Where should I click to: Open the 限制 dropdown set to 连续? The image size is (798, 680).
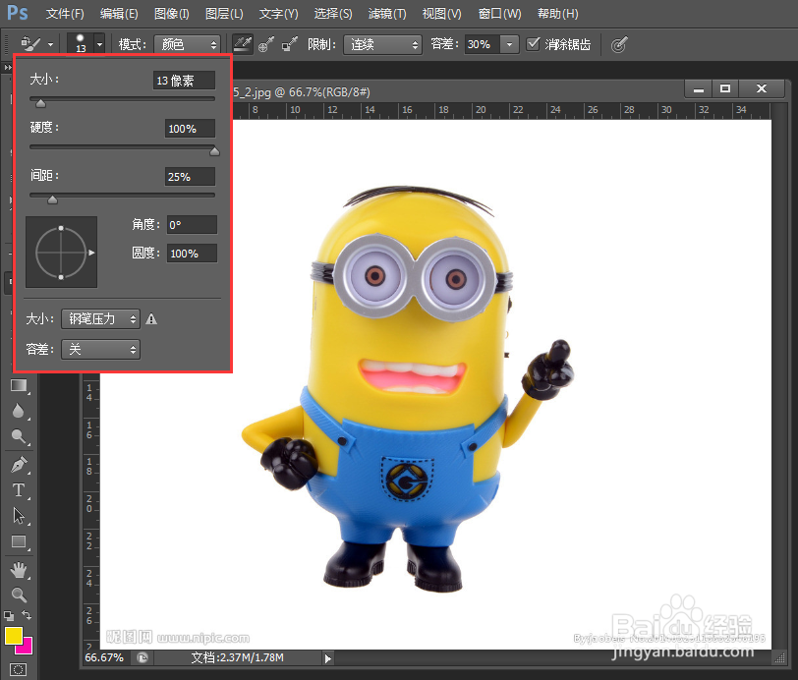point(382,44)
